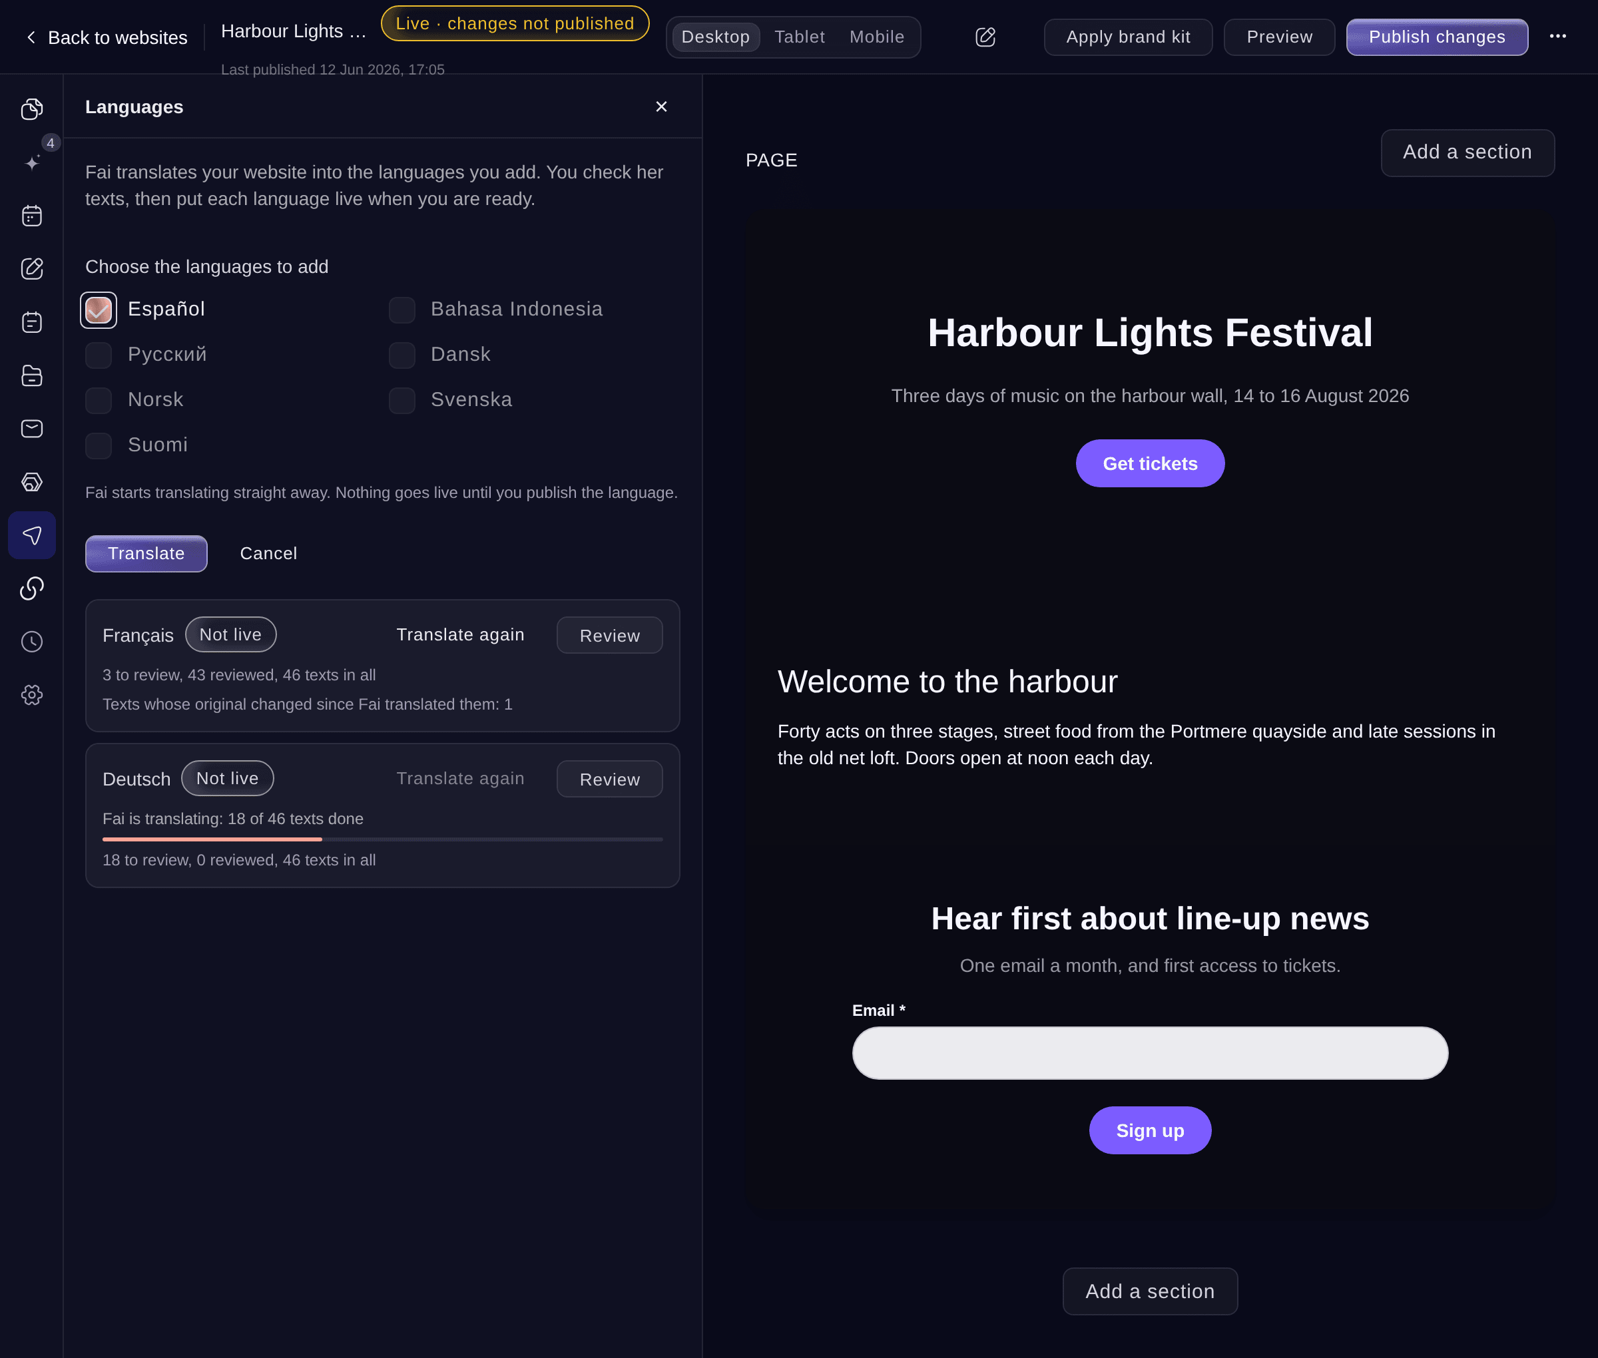The height and width of the screenshot is (1358, 1598).
Task: Open the three-dots more menu
Action: coord(1557,36)
